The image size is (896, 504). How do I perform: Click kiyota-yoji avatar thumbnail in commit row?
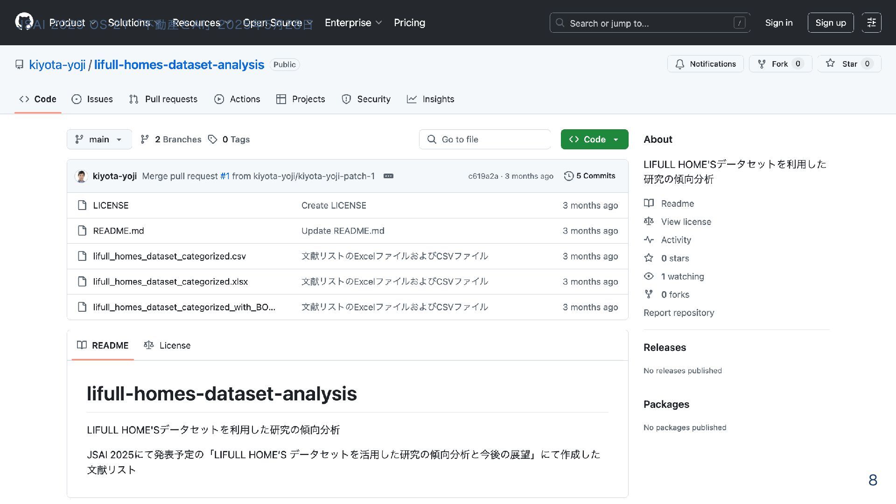[81, 176]
